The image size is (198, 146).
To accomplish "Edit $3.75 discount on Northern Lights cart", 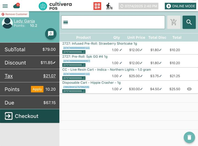I will tap(160, 76).
